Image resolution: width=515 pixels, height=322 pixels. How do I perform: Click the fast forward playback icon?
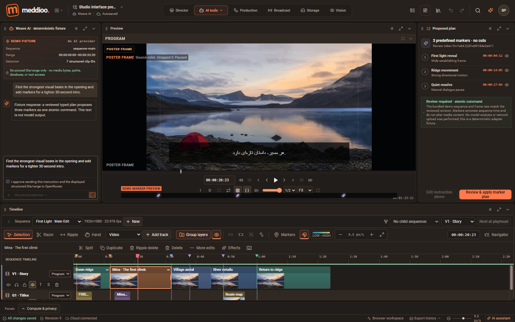[x=310, y=180]
